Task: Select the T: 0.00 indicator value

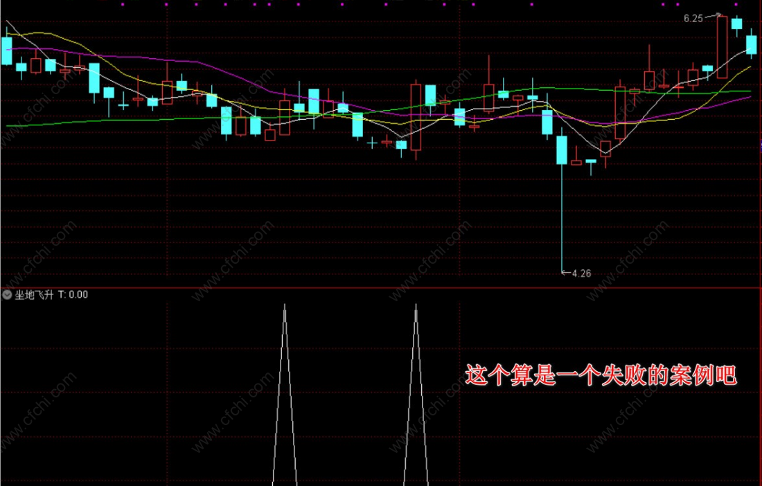Action: tap(73, 295)
